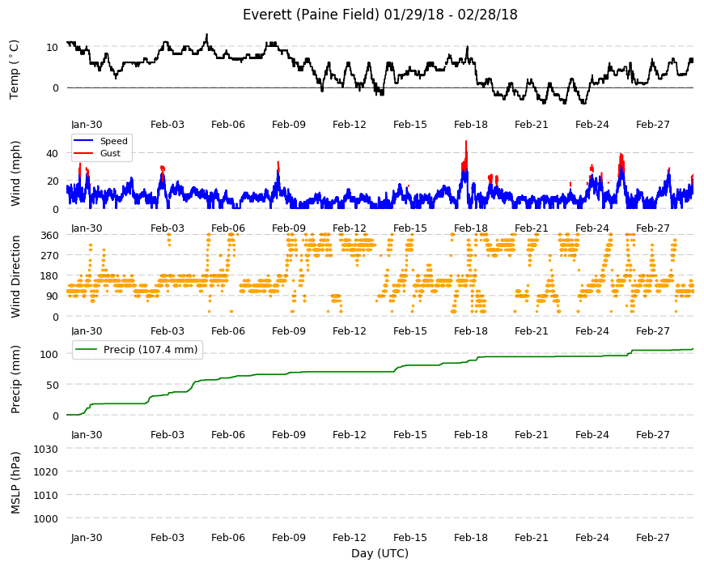This screenshot has width=704, height=567.
Task: Click the green Precip legend line
Action: coord(87,350)
